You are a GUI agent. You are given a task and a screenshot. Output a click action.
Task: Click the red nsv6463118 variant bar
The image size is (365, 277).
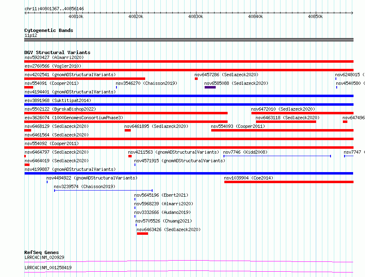286,122
